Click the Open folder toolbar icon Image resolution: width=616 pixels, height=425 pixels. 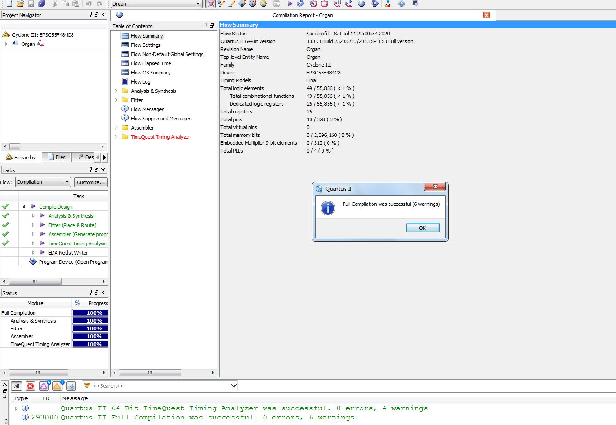pyautogui.click(x=20, y=4)
